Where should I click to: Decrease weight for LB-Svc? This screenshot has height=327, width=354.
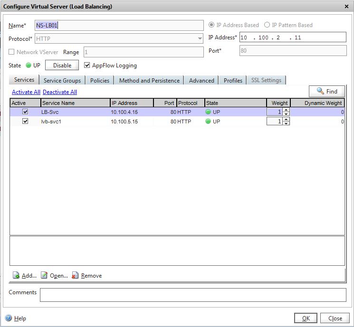(286, 113)
